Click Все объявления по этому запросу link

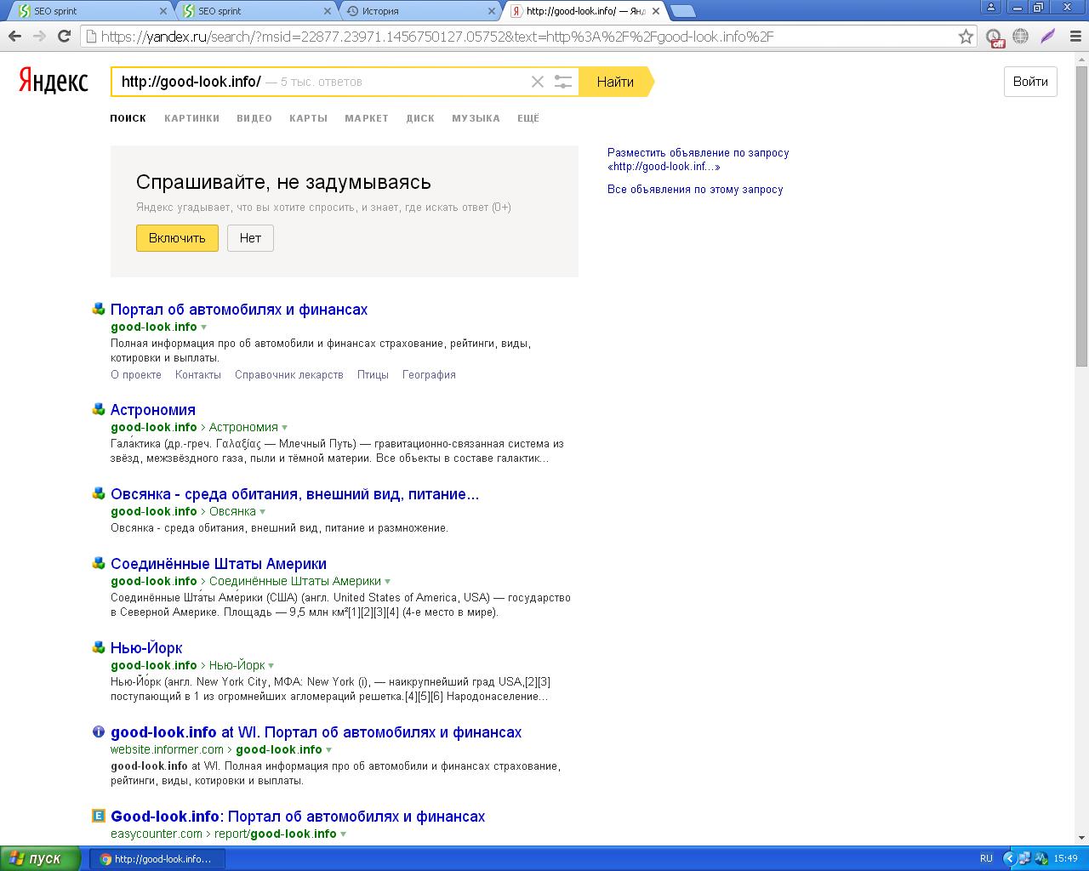click(x=695, y=190)
